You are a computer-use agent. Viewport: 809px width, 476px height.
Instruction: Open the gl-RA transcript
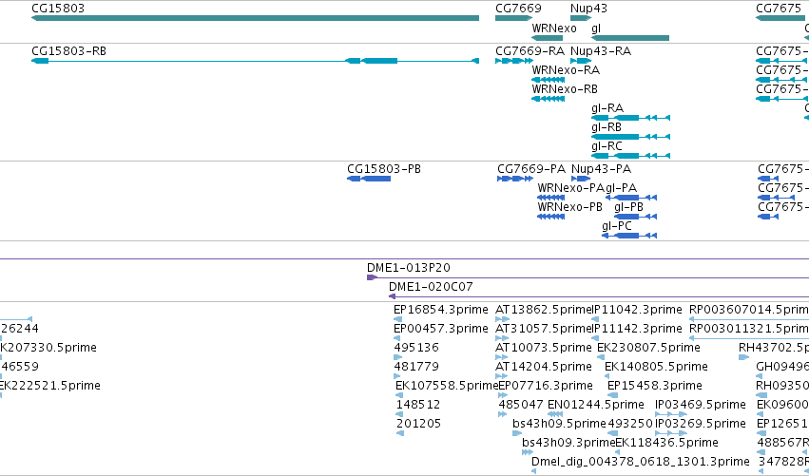click(x=630, y=118)
